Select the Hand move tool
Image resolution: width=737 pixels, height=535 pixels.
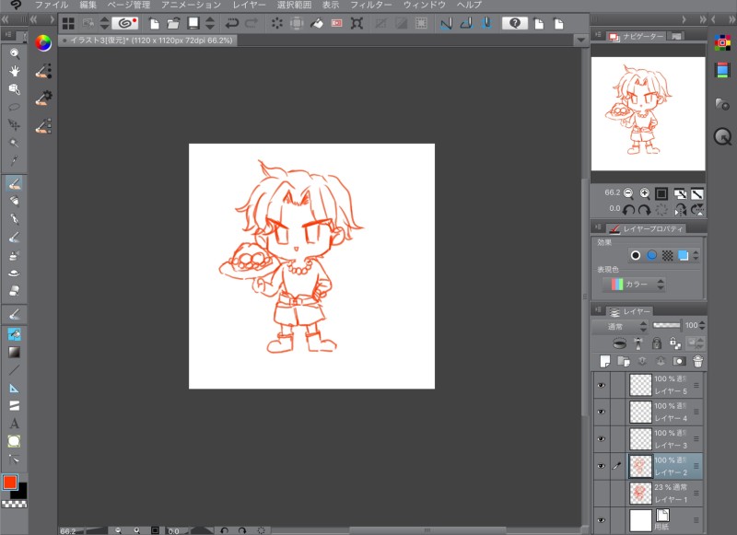click(x=15, y=71)
